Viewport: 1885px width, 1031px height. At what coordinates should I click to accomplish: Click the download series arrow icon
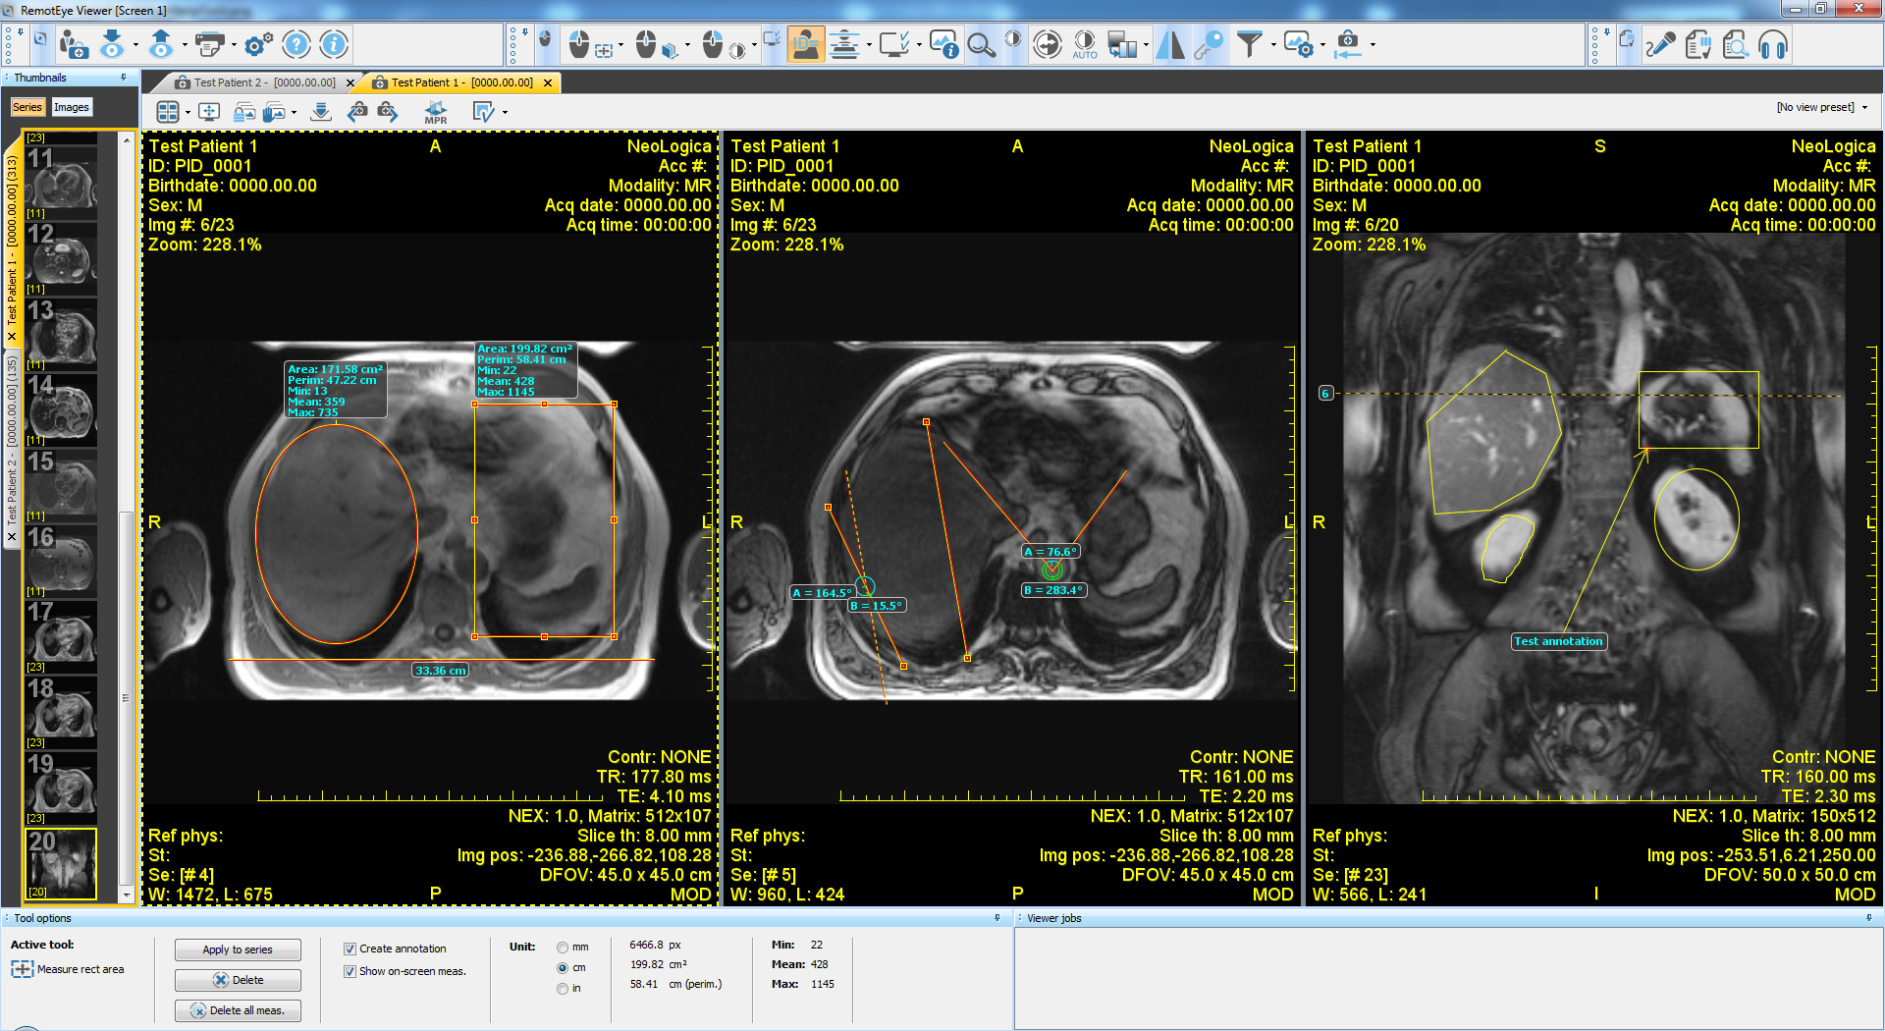tap(320, 112)
